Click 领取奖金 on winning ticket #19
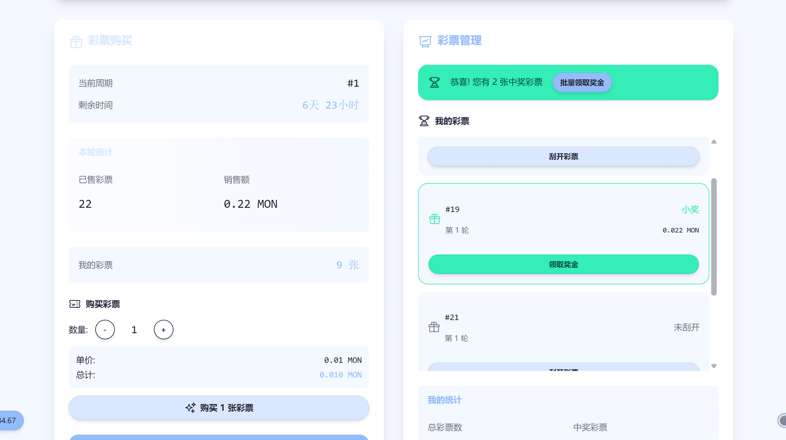Image resolution: width=786 pixels, height=440 pixels. (563, 264)
